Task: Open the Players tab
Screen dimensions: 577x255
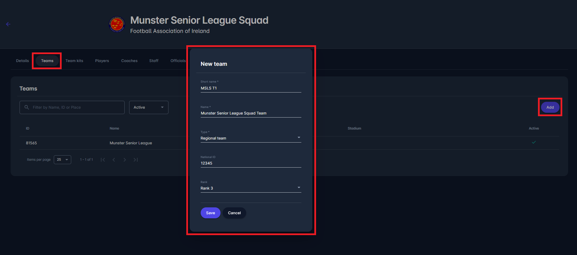Action: [x=102, y=61]
